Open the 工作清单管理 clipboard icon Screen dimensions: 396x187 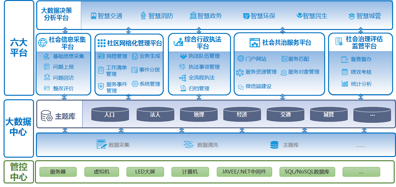[x=101, y=70]
